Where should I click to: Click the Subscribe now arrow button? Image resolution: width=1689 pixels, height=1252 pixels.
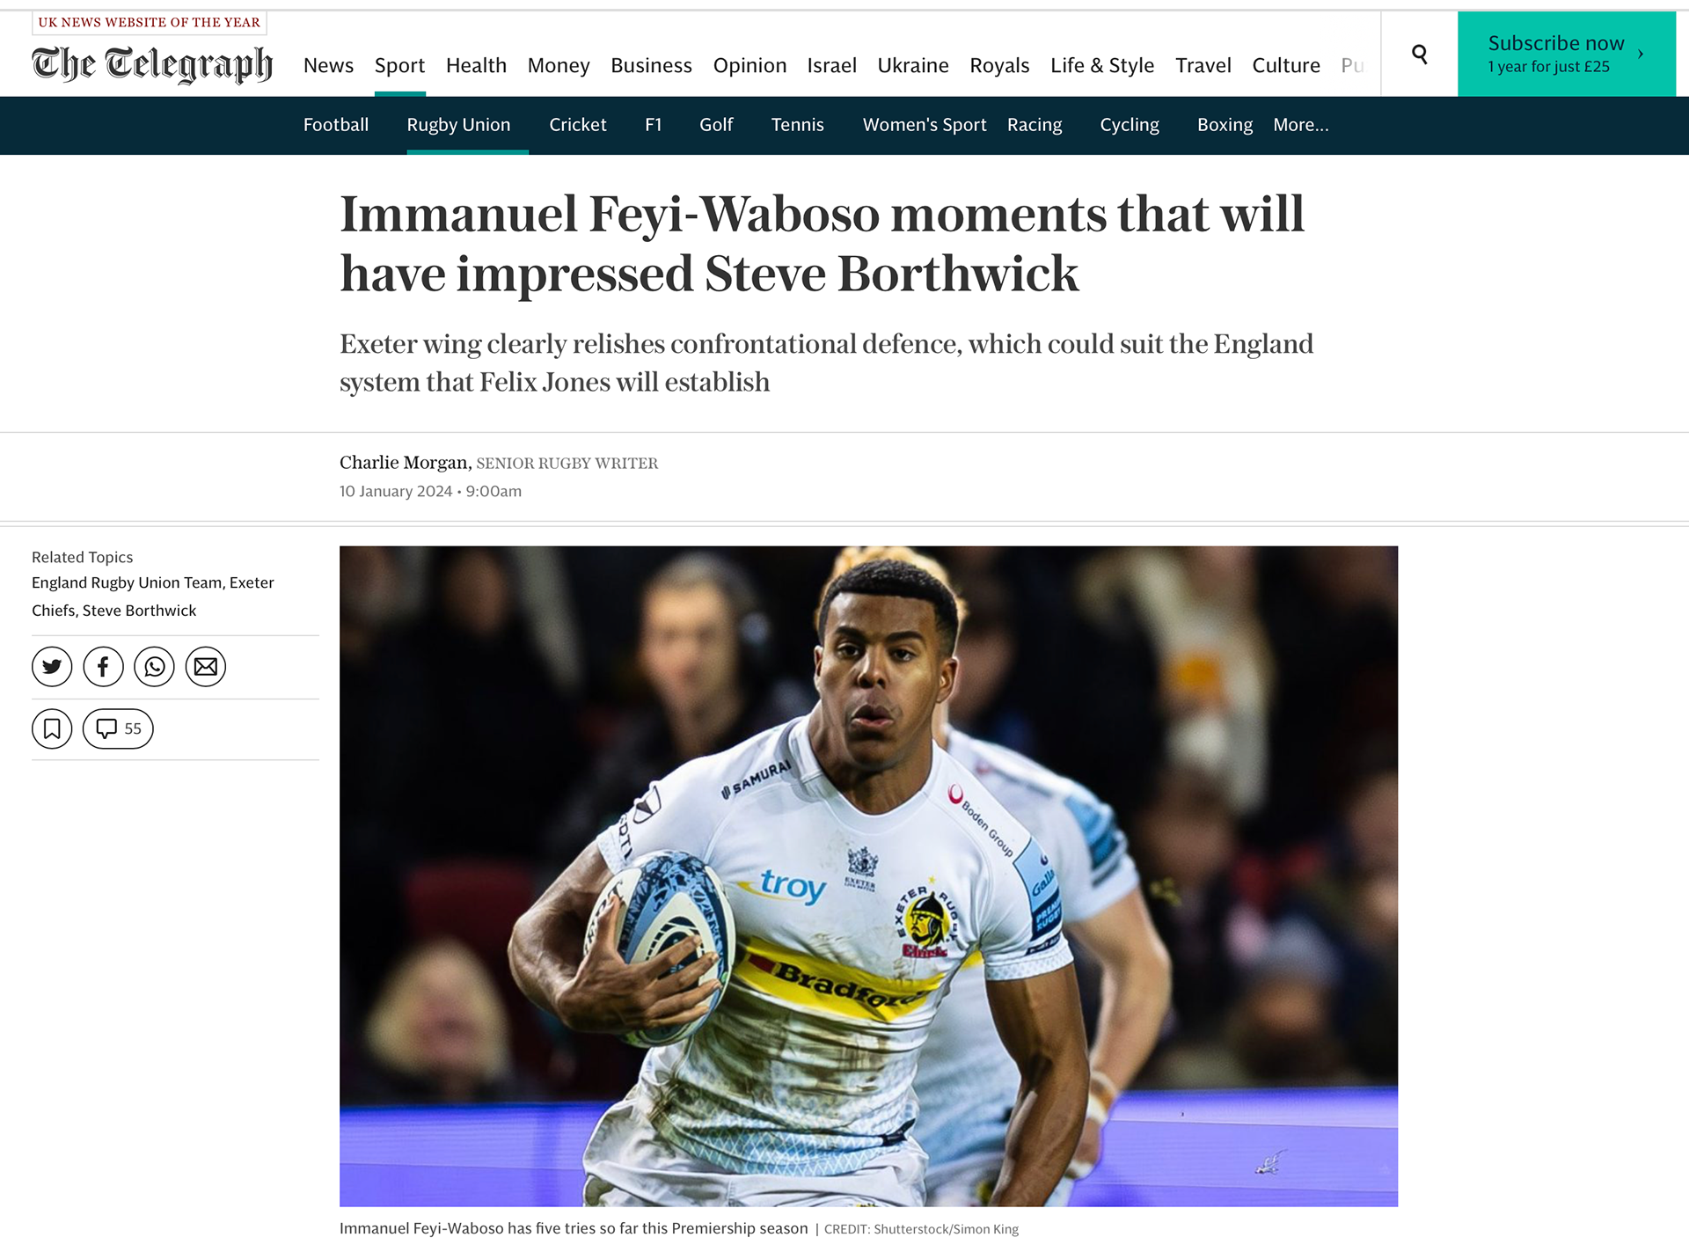tap(1567, 54)
